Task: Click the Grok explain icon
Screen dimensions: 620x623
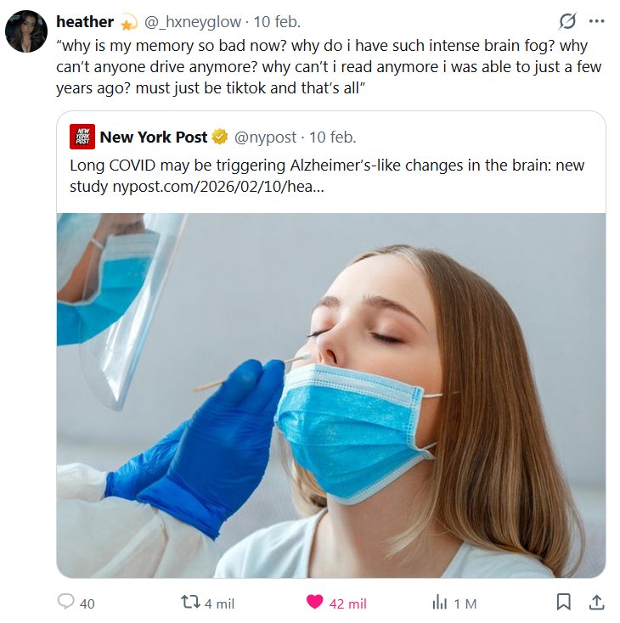Action: coord(565,21)
